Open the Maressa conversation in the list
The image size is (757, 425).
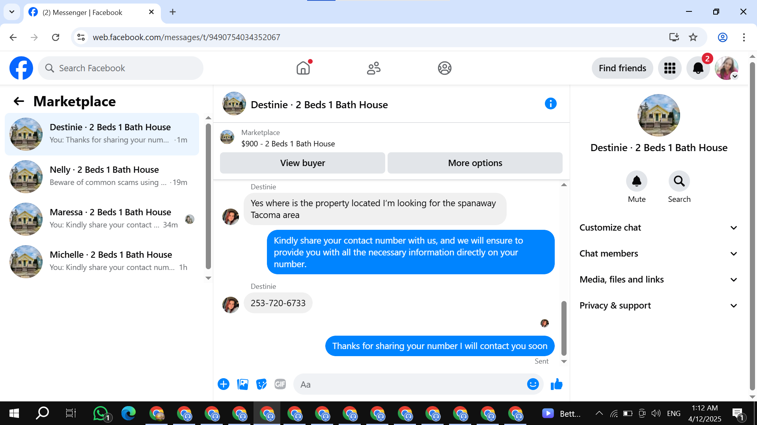[102, 219]
